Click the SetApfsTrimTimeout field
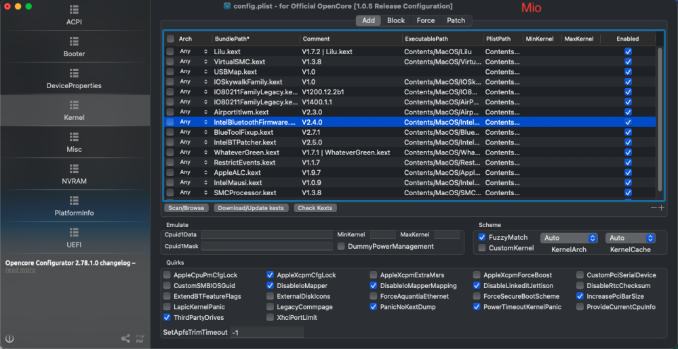Screen dimensions: 678x349 point(266,332)
